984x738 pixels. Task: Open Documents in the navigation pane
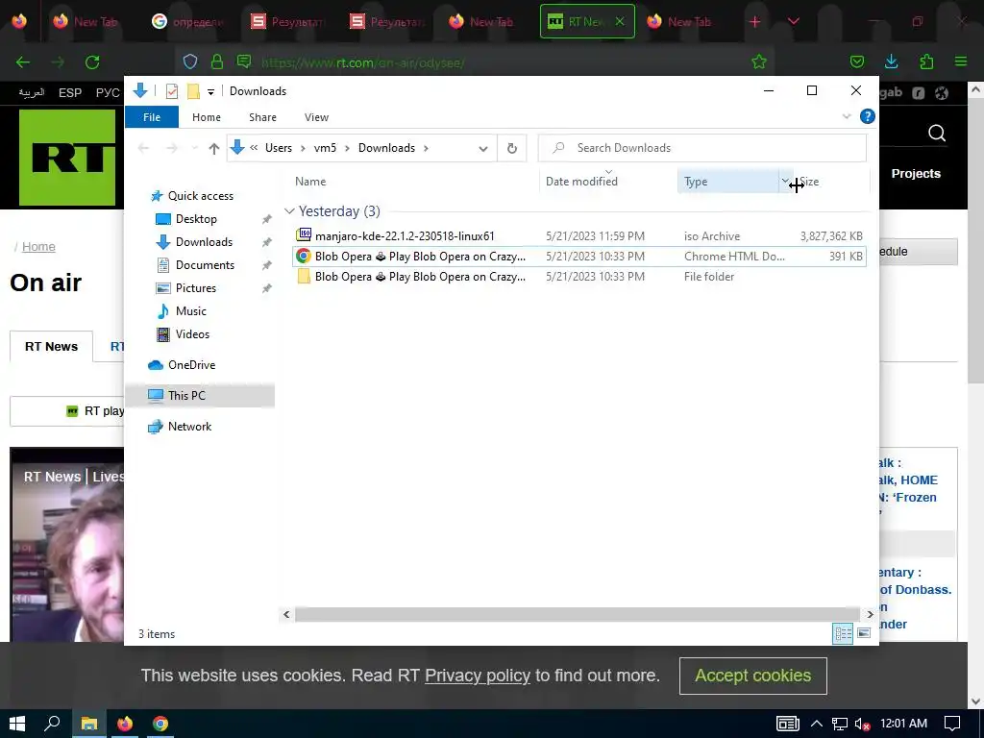pos(205,265)
